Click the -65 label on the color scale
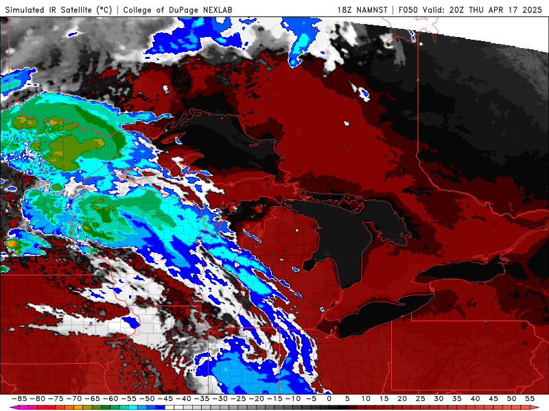 tap(93, 399)
